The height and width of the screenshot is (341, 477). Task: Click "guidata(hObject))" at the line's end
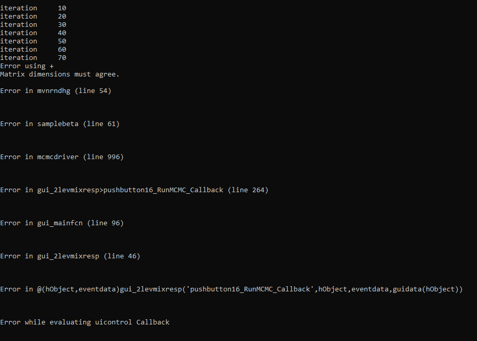(x=427, y=289)
